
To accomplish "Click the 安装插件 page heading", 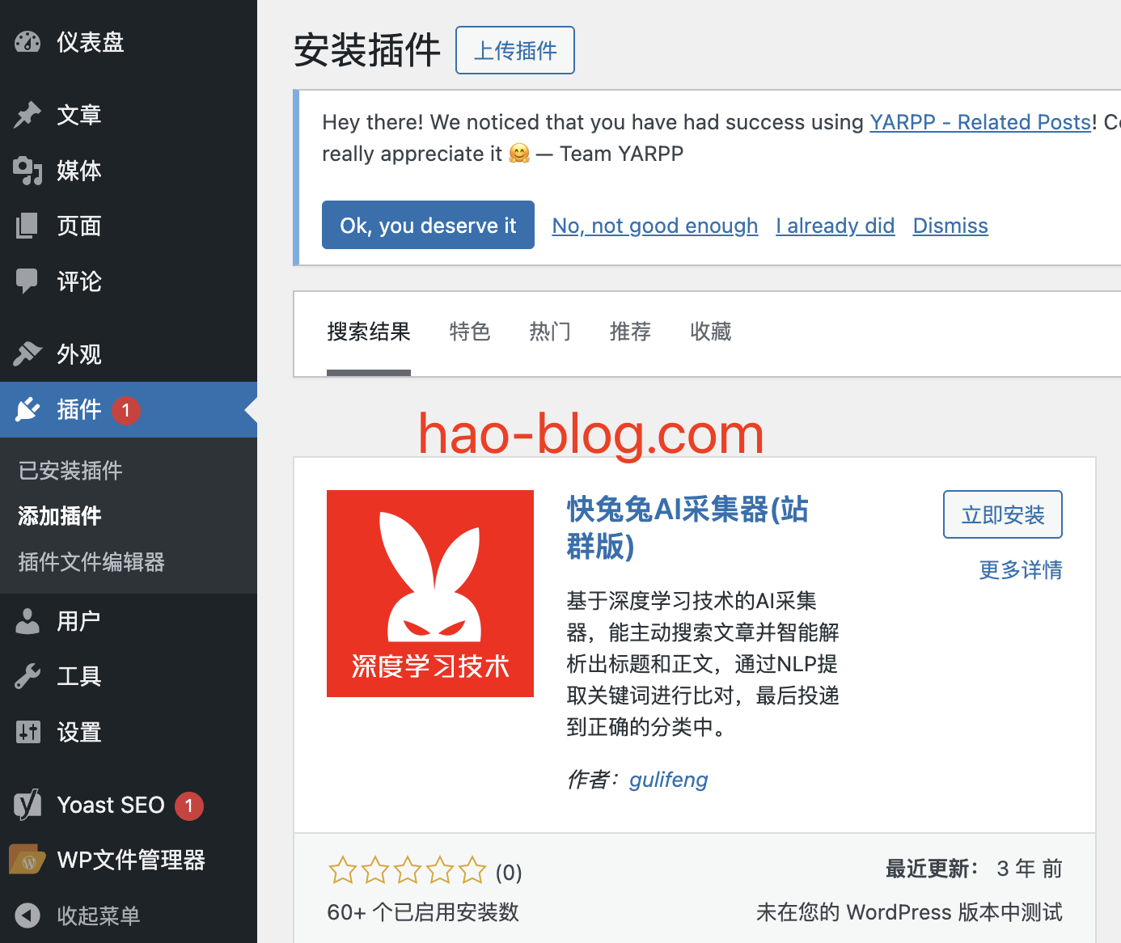I will click(367, 50).
